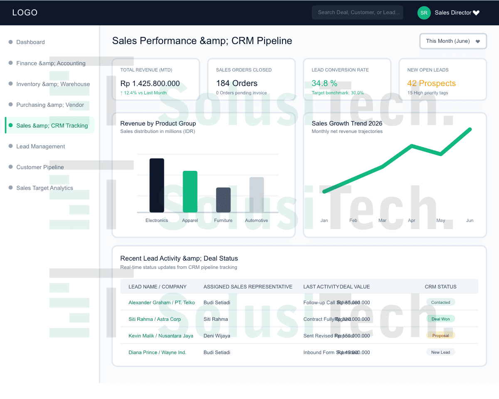Open Sales Target Analytics in the sidebar
The width and height of the screenshot is (499, 399).
(44, 188)
